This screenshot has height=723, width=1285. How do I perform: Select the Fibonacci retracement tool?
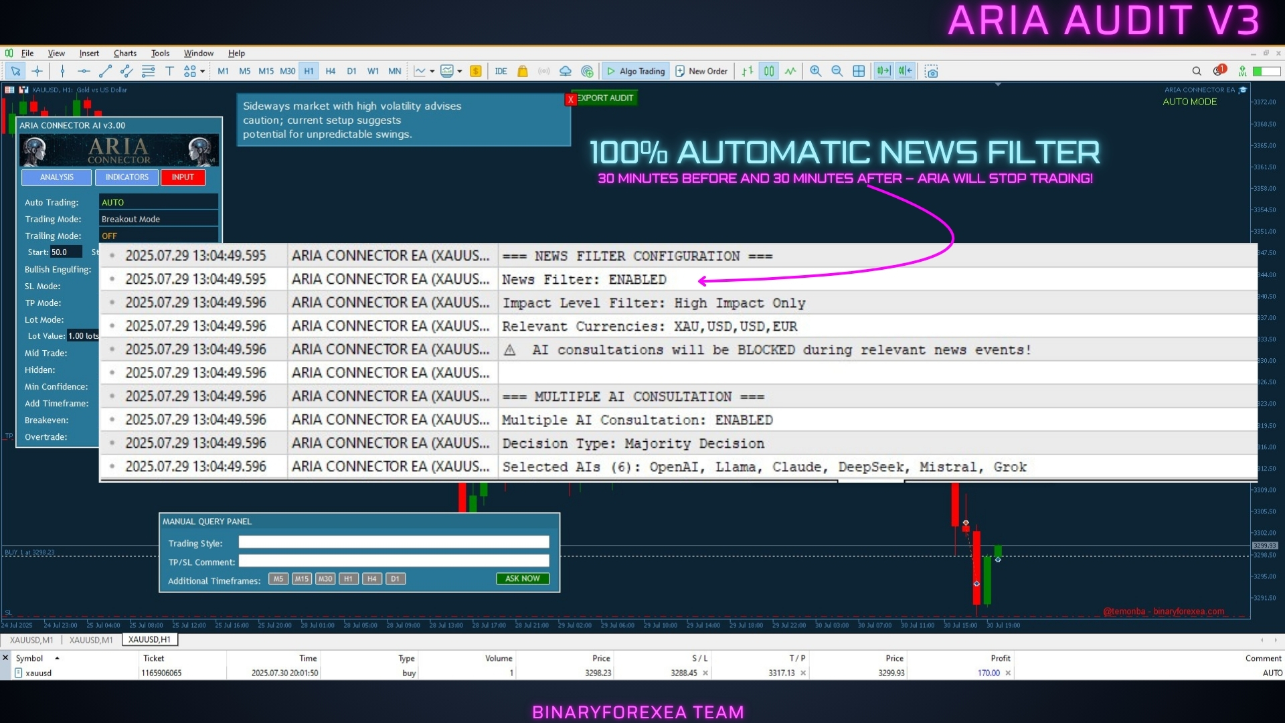tap(148, 71)
